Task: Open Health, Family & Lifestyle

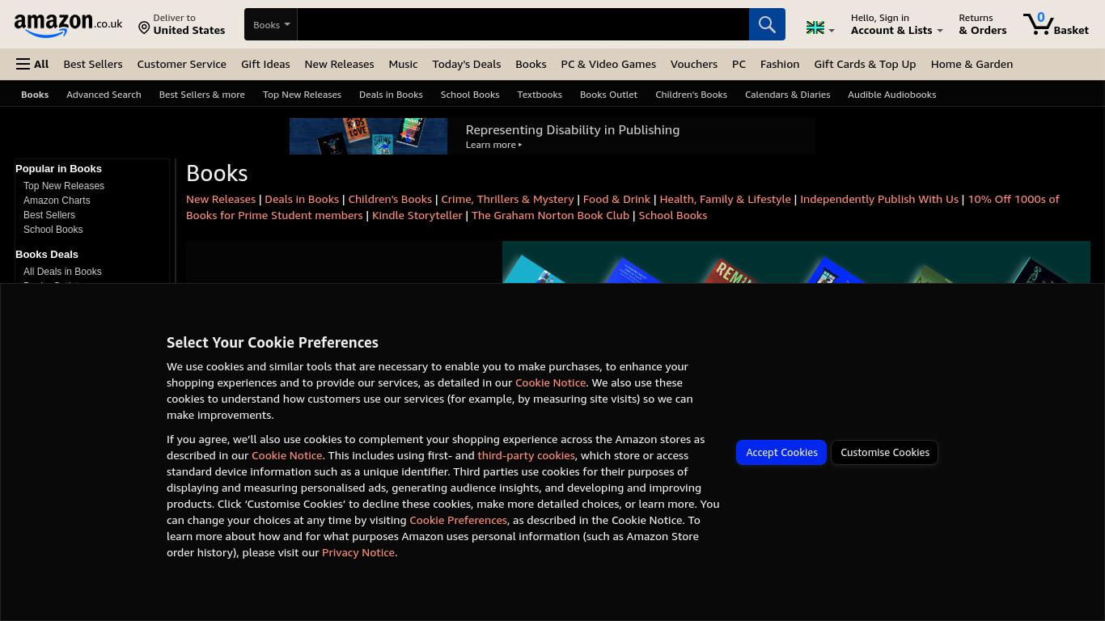Action: [x=725, y=199]
